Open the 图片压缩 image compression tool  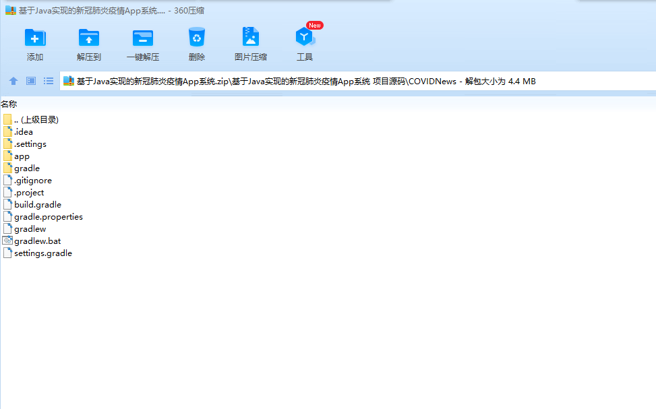tap(251, 37)
